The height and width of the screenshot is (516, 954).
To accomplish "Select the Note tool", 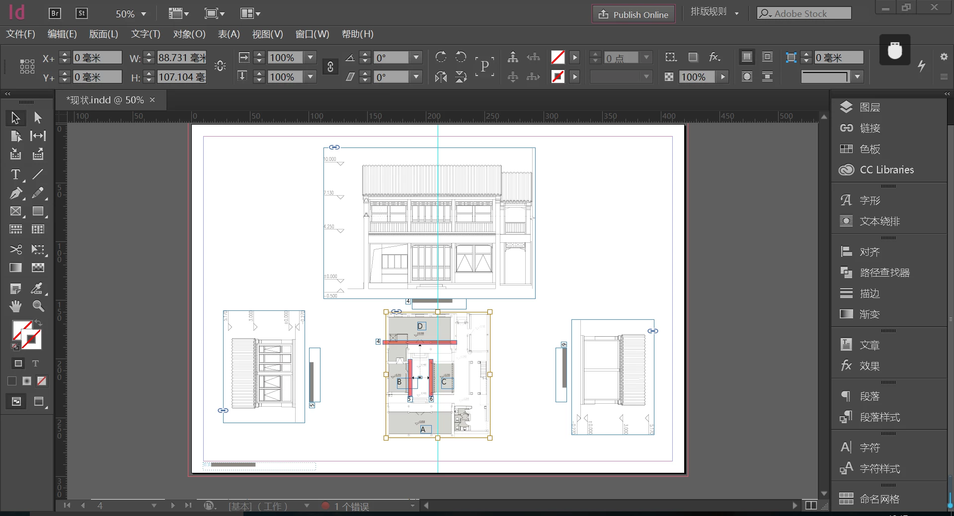I will pos(15,289).
